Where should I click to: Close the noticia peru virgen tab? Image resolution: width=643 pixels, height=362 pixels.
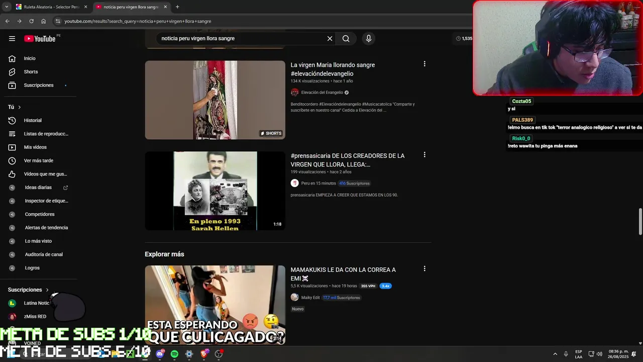click(165, 7)
